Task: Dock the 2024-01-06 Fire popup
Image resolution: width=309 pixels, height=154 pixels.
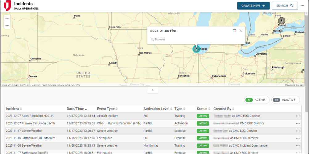Action: pyautogui.click(x=234, y=31)
